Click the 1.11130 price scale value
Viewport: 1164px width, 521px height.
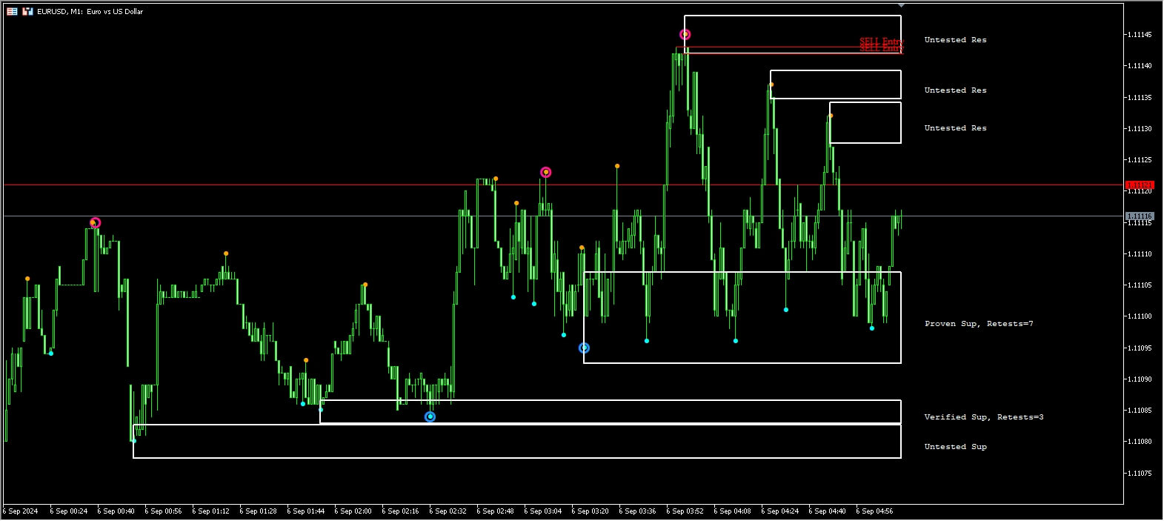pyautogui.click(x=1141, y=129)
